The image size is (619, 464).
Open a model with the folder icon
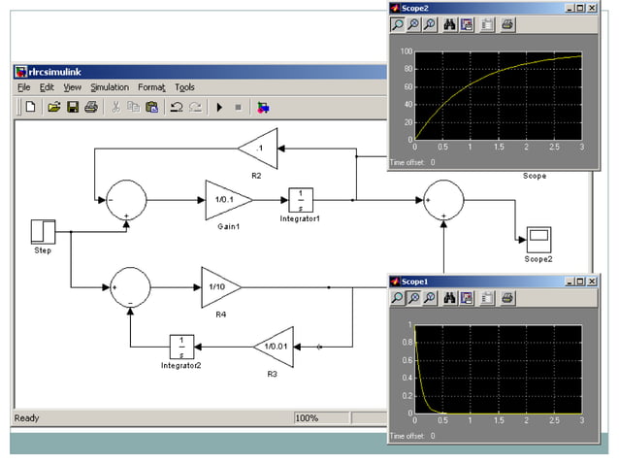(54, 107)
